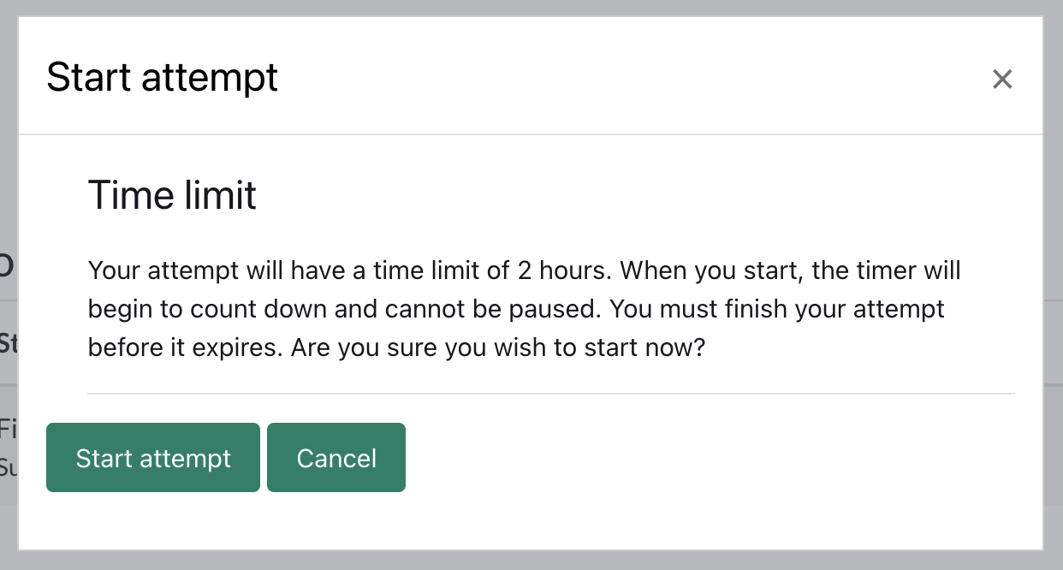Cancel starting the timed attempt
This screenshot has width=1063, height=570.
[x=336, y=458]
